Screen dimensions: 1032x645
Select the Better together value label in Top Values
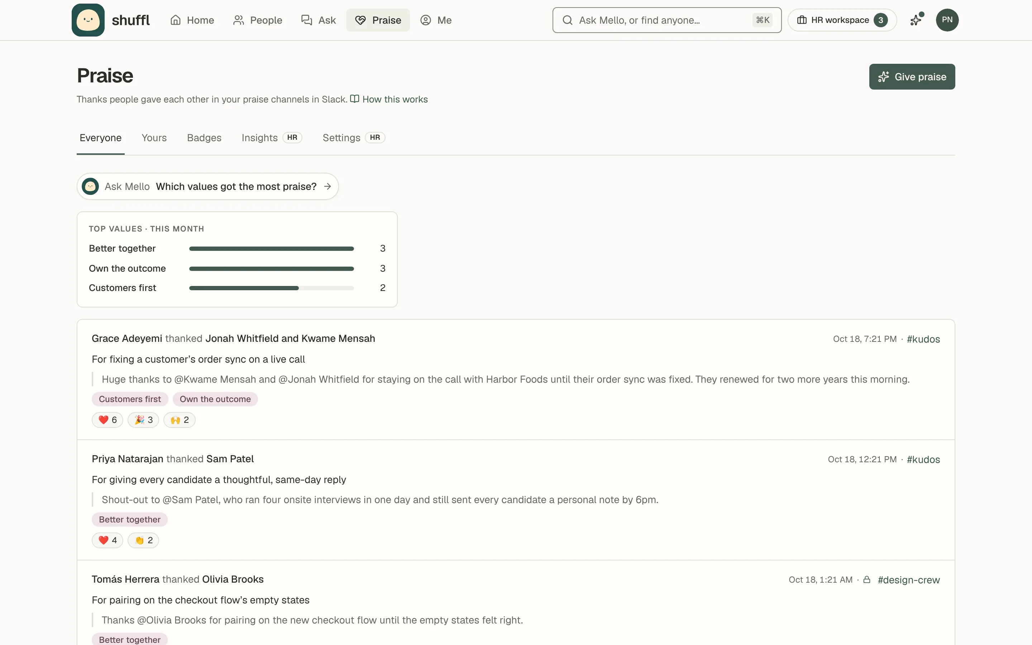122,248
